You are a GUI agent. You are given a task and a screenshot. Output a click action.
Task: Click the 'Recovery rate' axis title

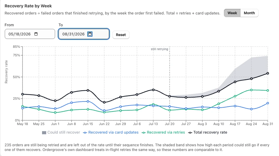point(6,72)
